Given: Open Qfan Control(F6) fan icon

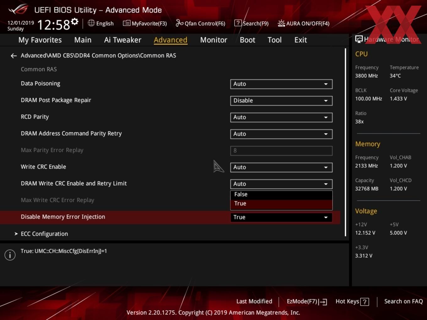Looking at the screenshot, I should coord(179,23).
